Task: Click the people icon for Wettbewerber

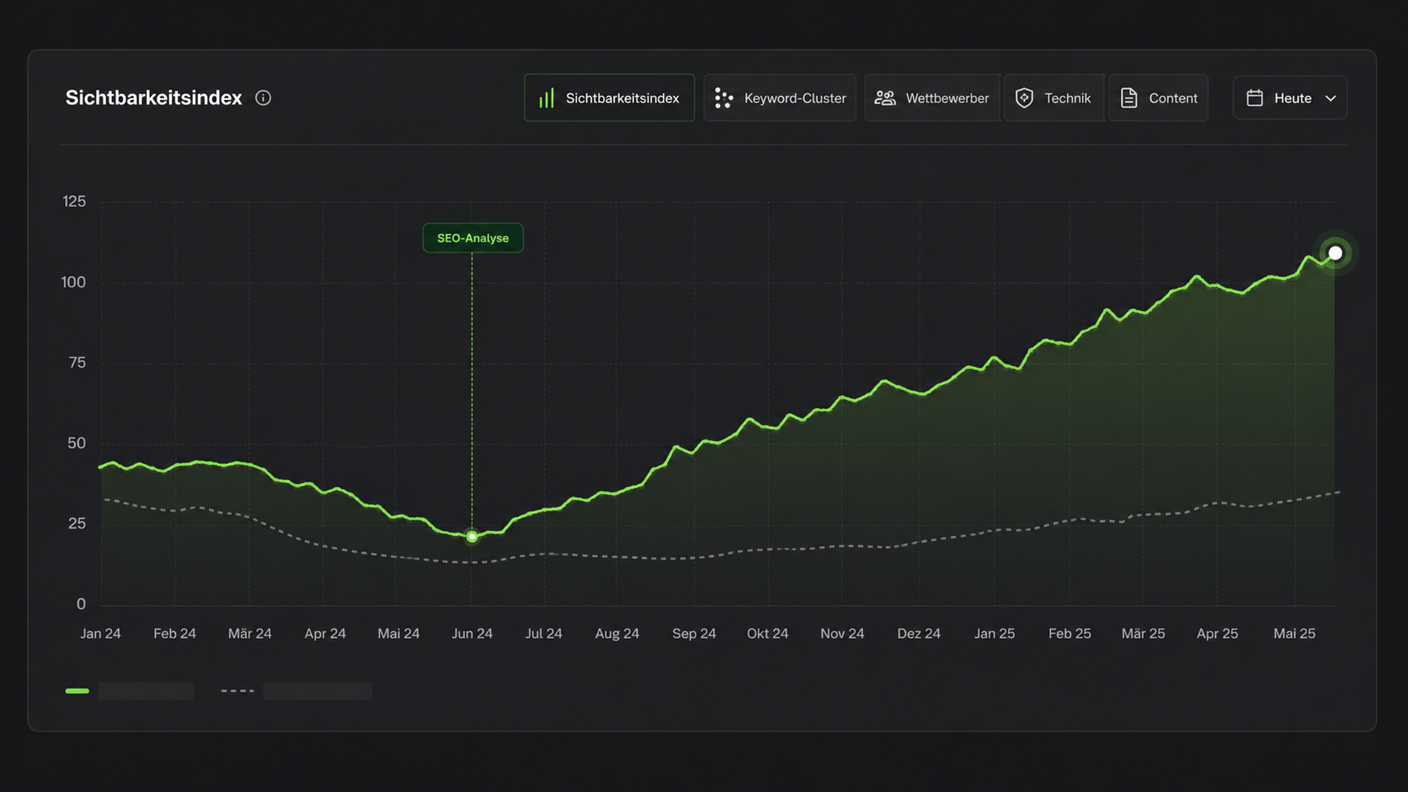Action: (x=884, y=98)
